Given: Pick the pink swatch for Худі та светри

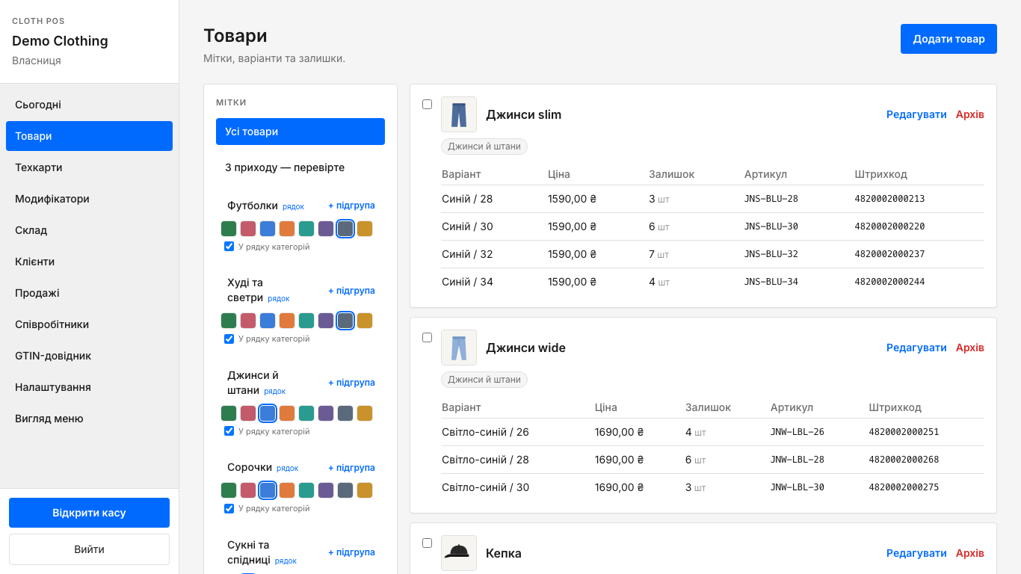Looking at the screenshot, I should [x=248, y=321].
